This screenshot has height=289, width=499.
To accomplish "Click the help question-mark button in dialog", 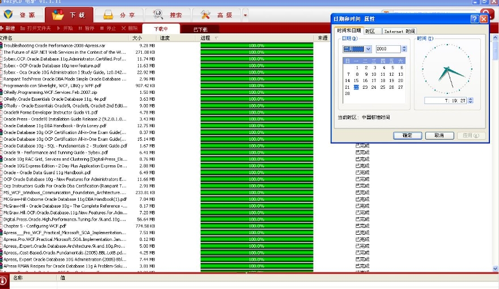I will (474, 19).
